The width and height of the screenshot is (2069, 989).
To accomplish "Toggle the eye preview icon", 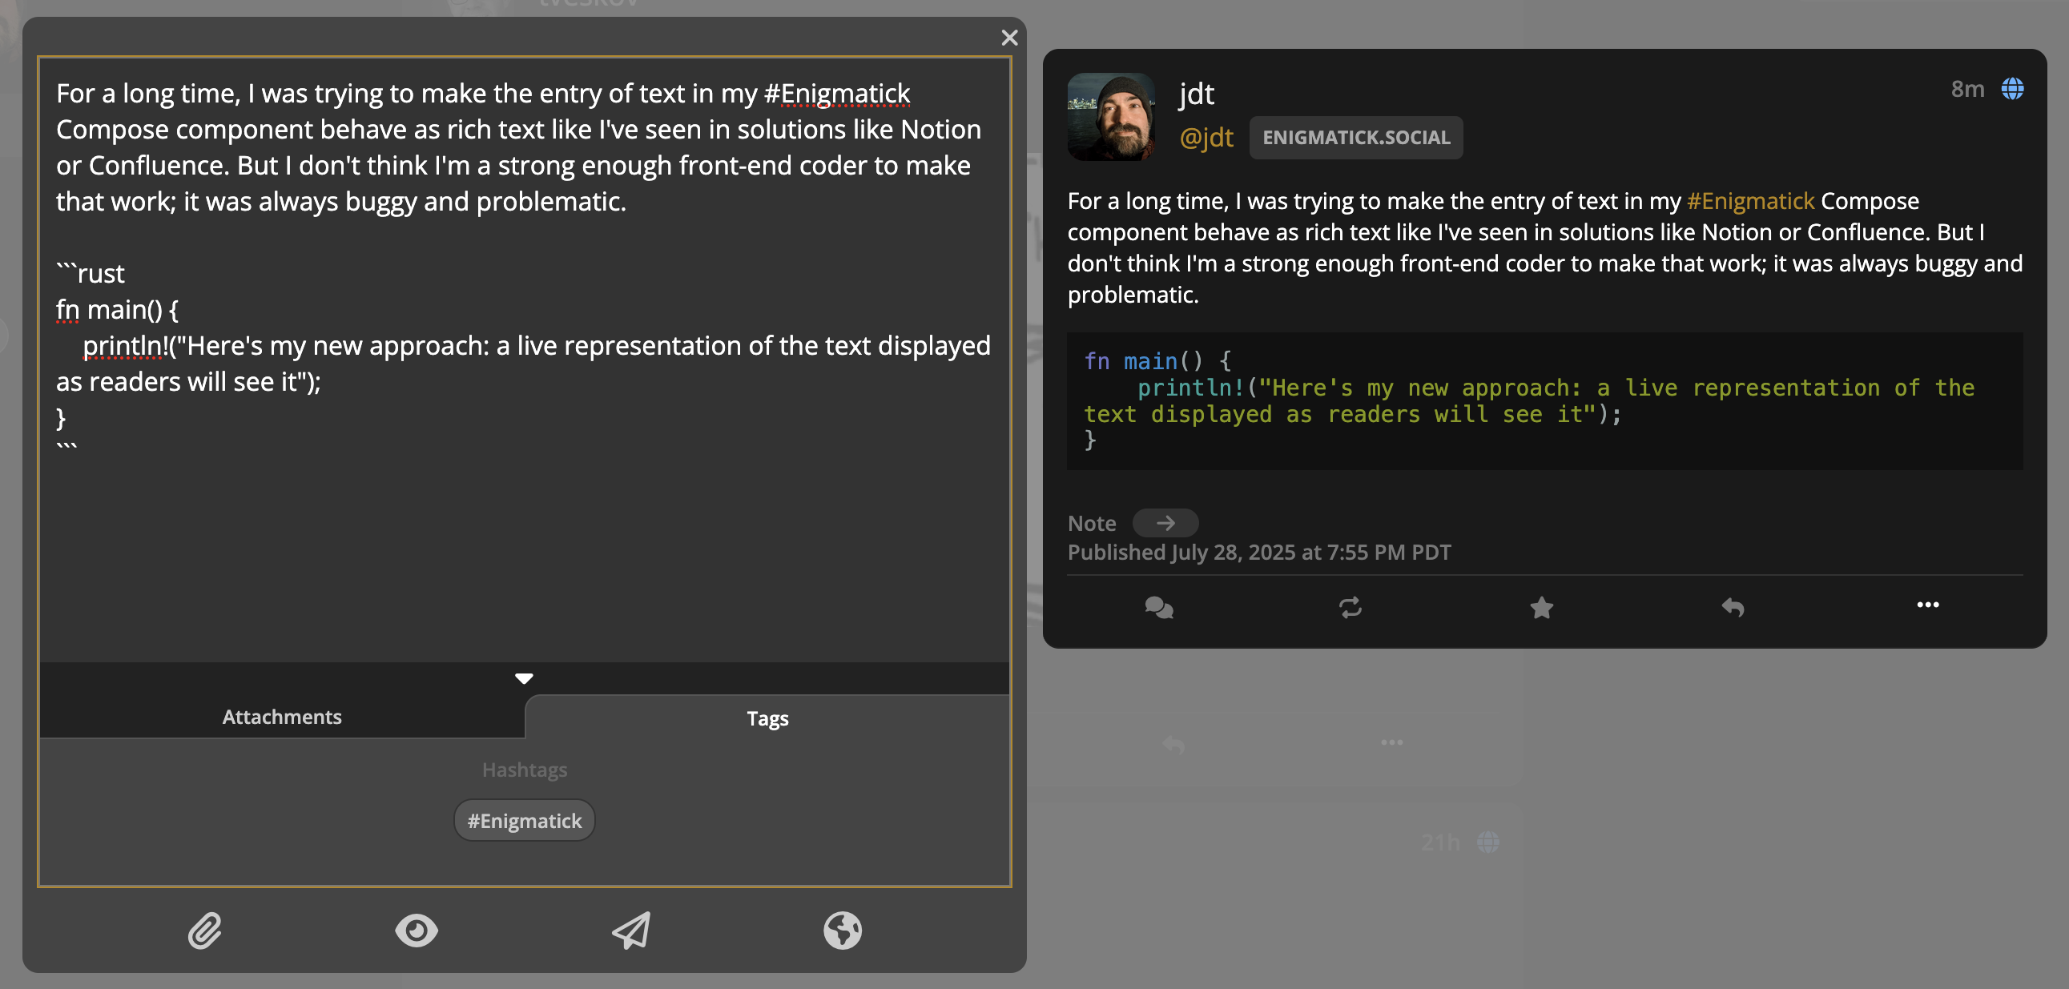I will click(416, 931).
